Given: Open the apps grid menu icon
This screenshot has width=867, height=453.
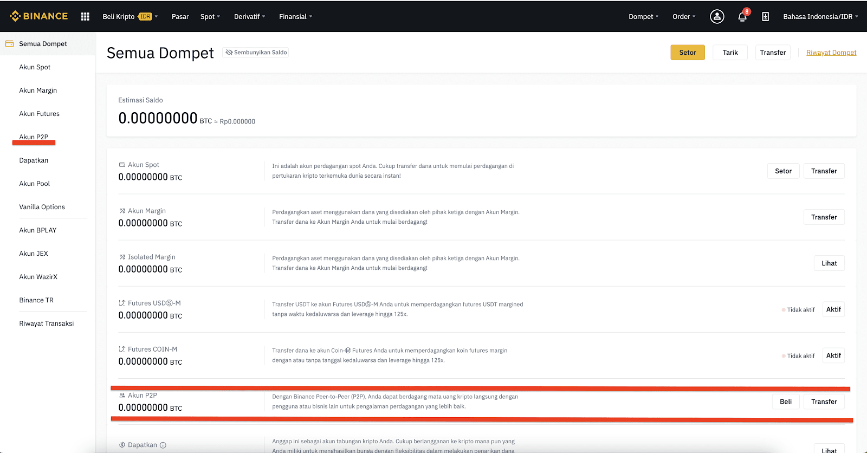Looking at the screenshot, I should [85, 17].
